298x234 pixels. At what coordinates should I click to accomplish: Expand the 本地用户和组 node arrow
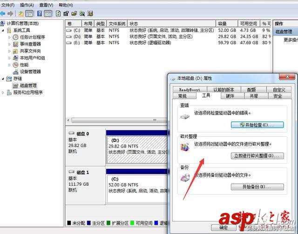click(9, 58)
